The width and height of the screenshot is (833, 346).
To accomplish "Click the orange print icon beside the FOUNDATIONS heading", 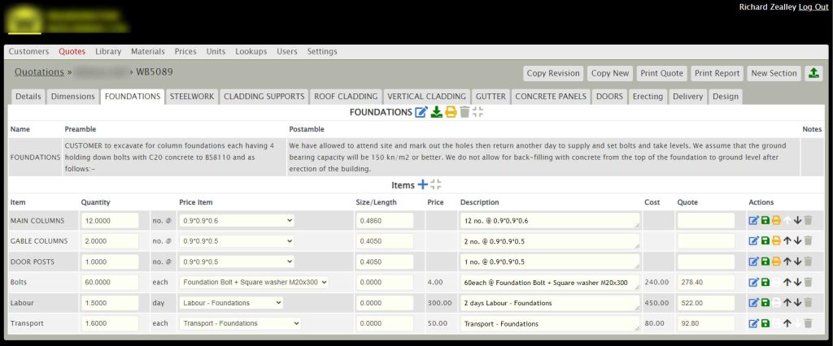I will pos(450,113).
